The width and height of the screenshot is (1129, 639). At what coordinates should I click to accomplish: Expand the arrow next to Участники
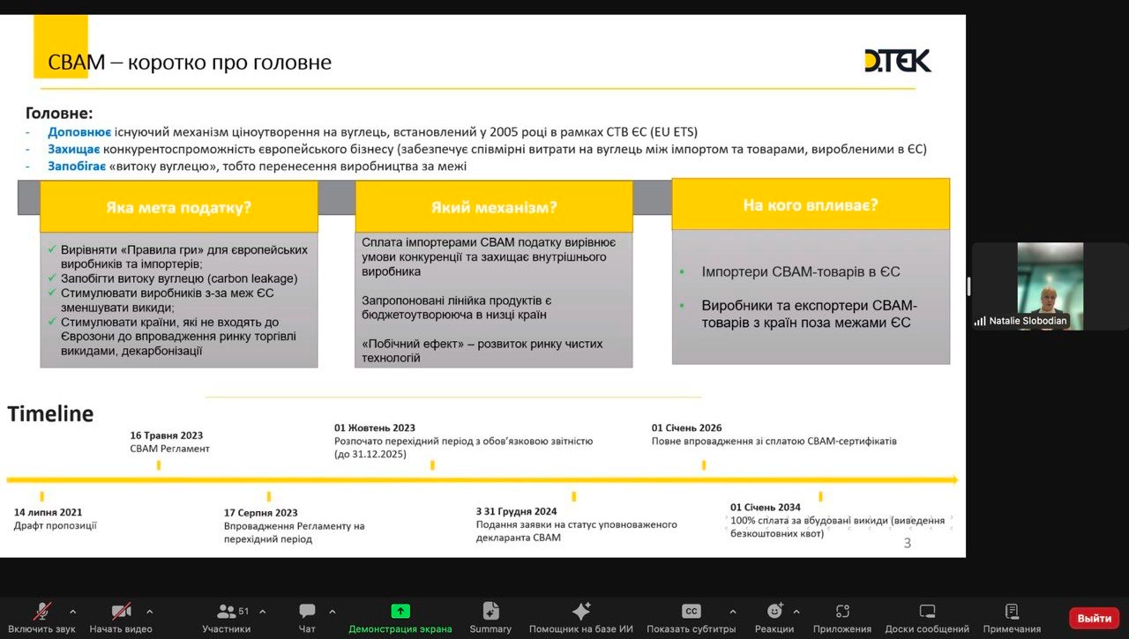(x=262, y=611)
